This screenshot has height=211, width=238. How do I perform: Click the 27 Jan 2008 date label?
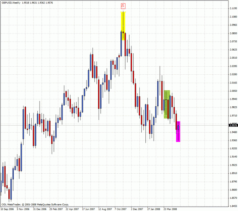[x=153, y=209]
